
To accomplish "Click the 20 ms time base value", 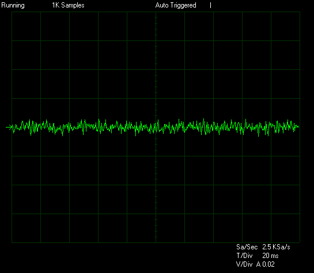I will [270, 256].
